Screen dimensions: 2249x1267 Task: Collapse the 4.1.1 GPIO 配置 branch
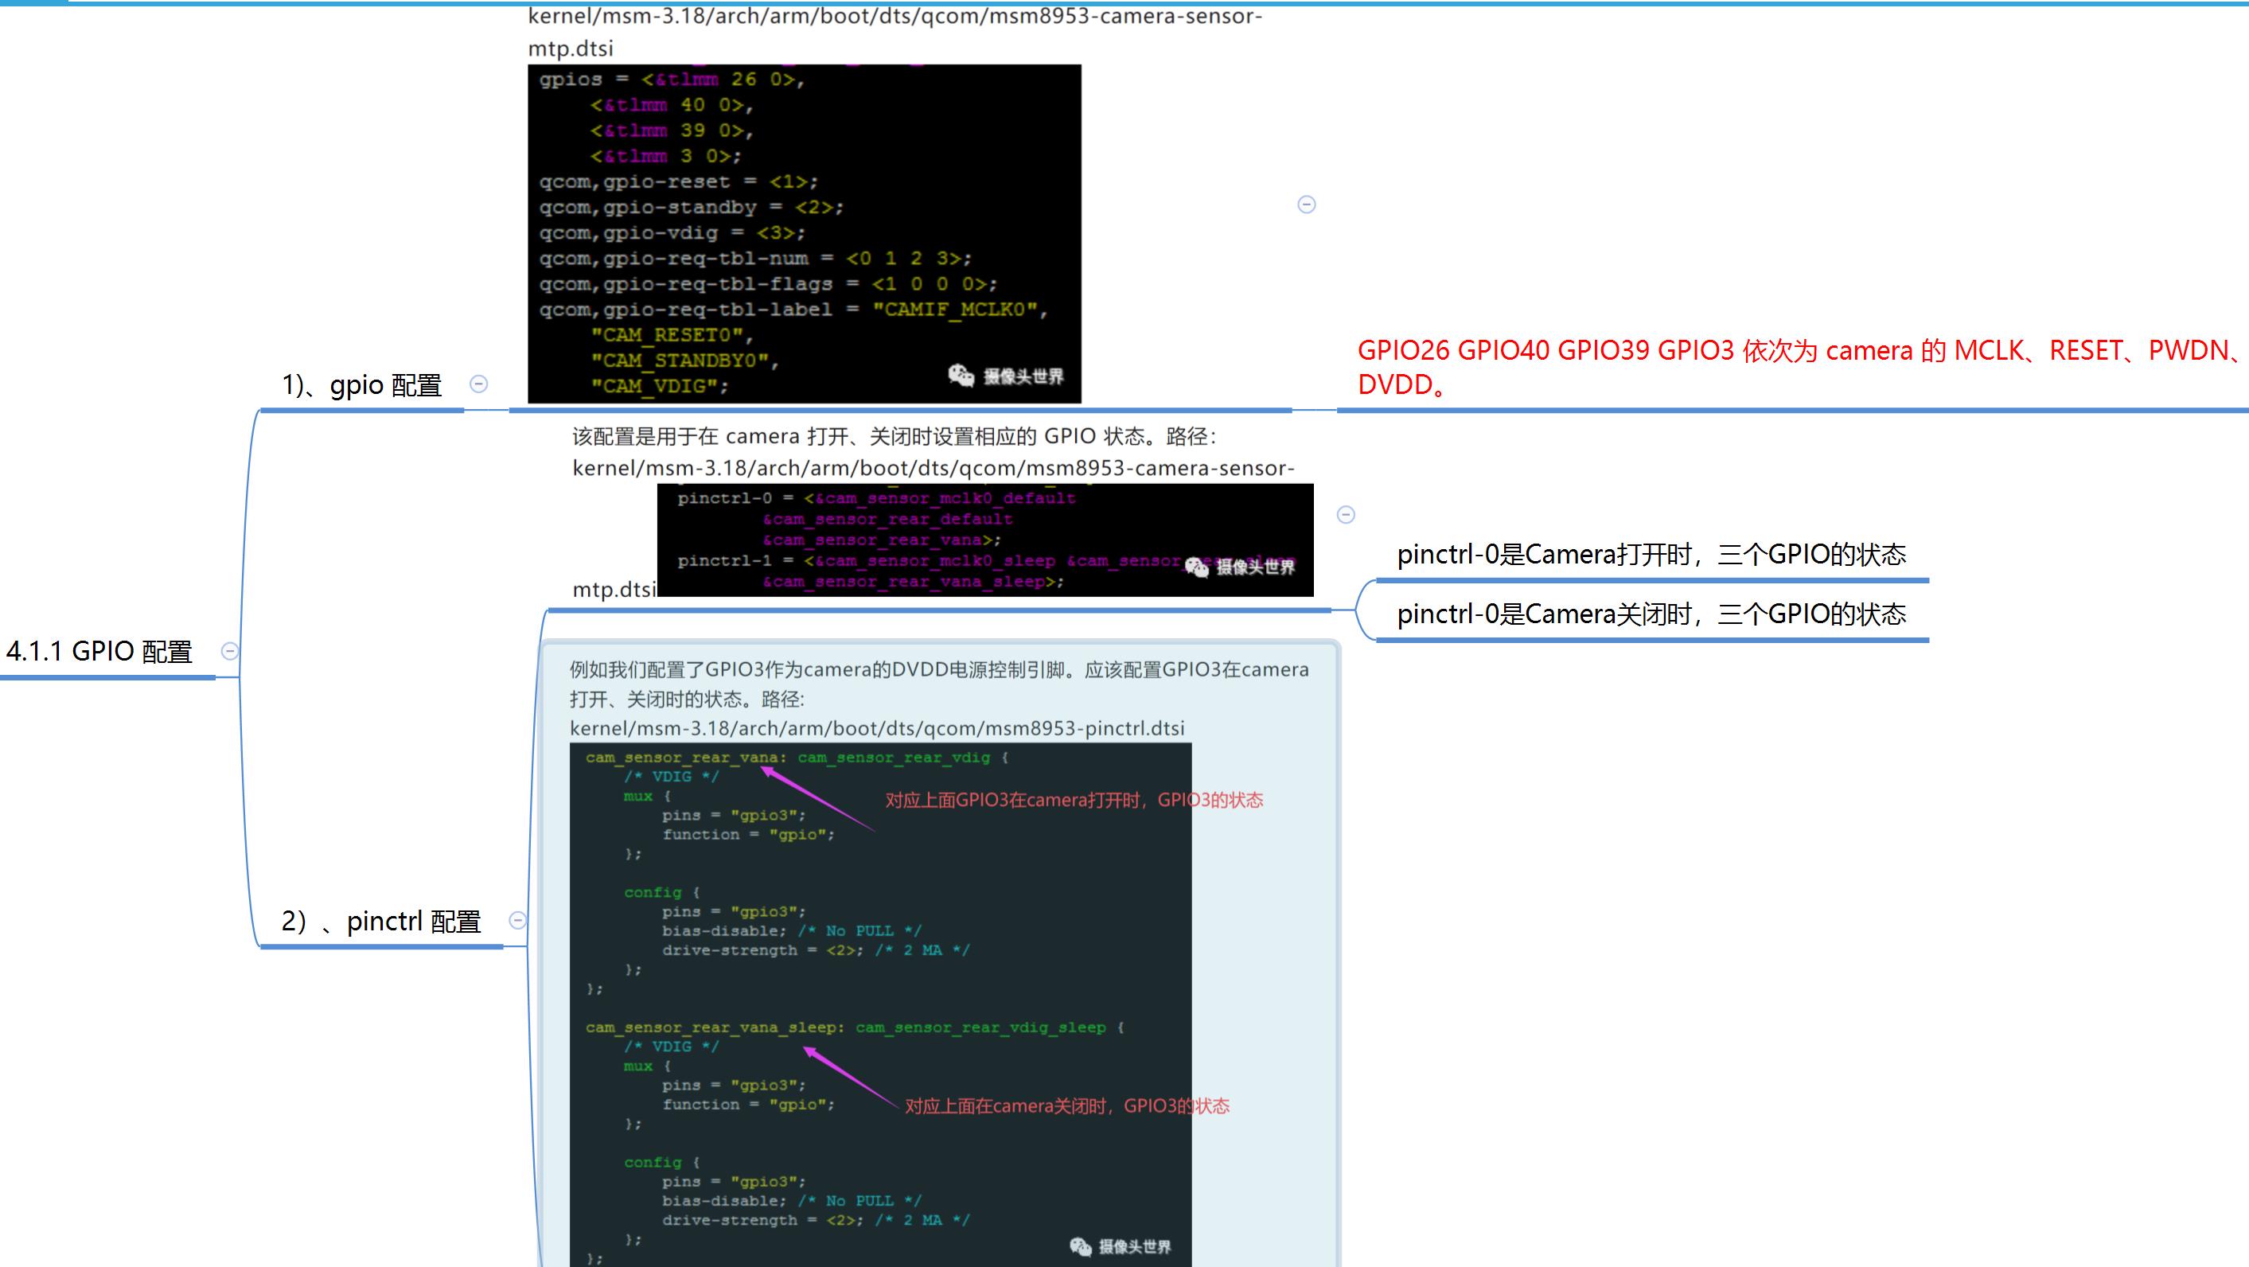coord(230,651)
